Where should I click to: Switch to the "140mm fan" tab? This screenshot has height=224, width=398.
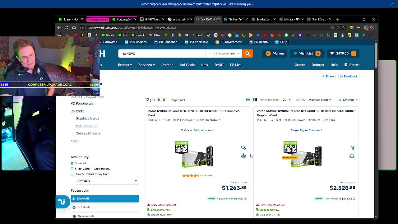[235, 19]
